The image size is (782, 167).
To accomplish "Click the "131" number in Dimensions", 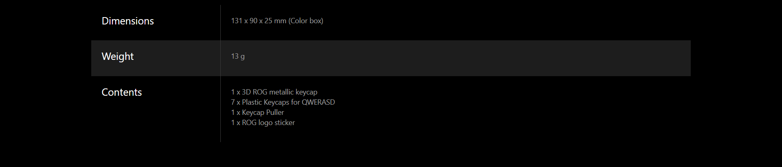I will (237, 21).
